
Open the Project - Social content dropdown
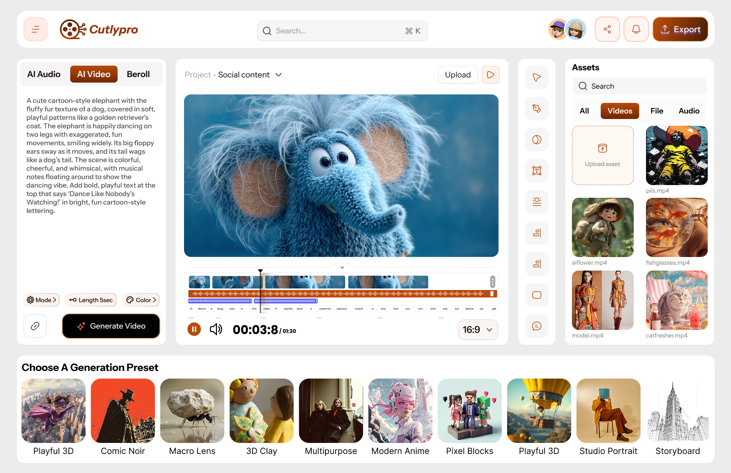point(233,75)
